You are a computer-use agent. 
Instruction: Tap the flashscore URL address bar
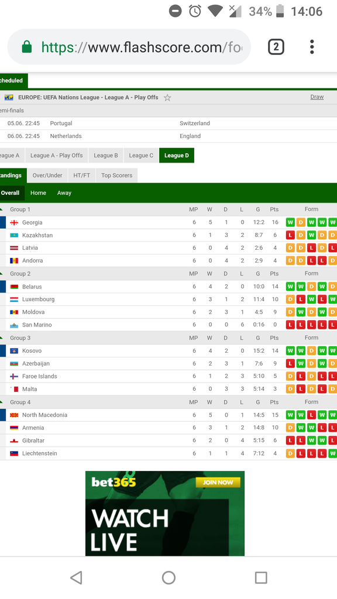point(129,47)
